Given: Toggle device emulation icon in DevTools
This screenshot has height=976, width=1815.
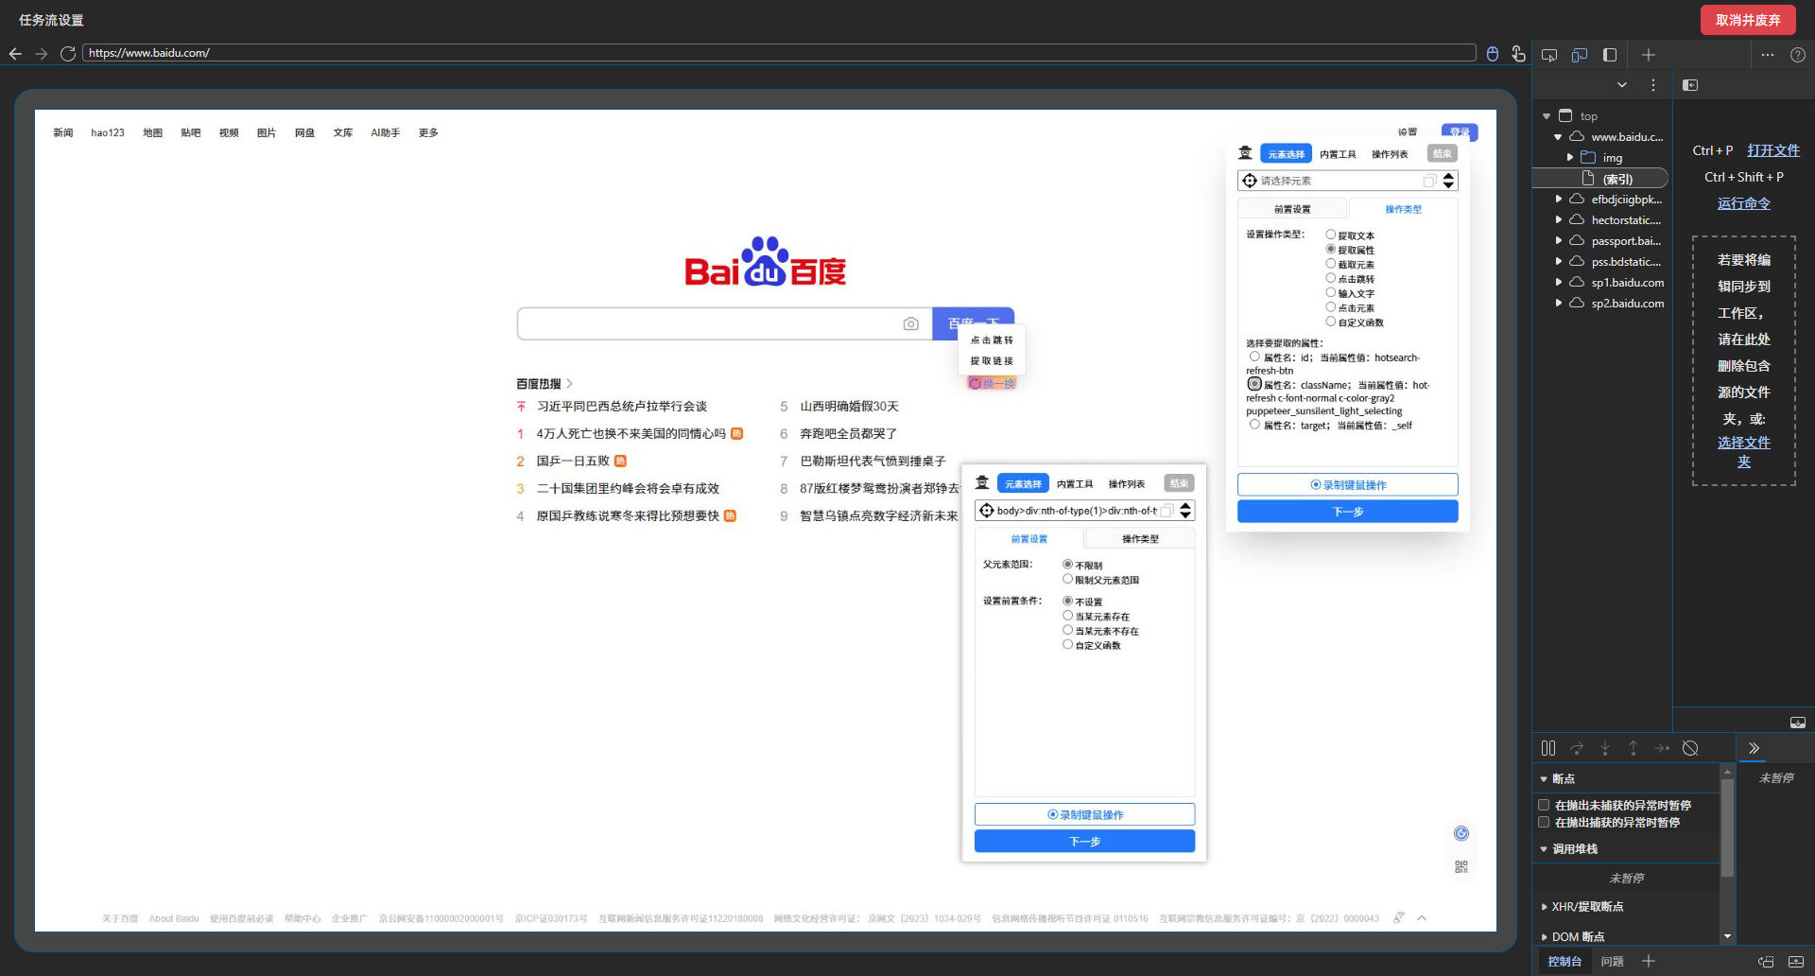Looking at the screenshot, I should [1580, 55].
